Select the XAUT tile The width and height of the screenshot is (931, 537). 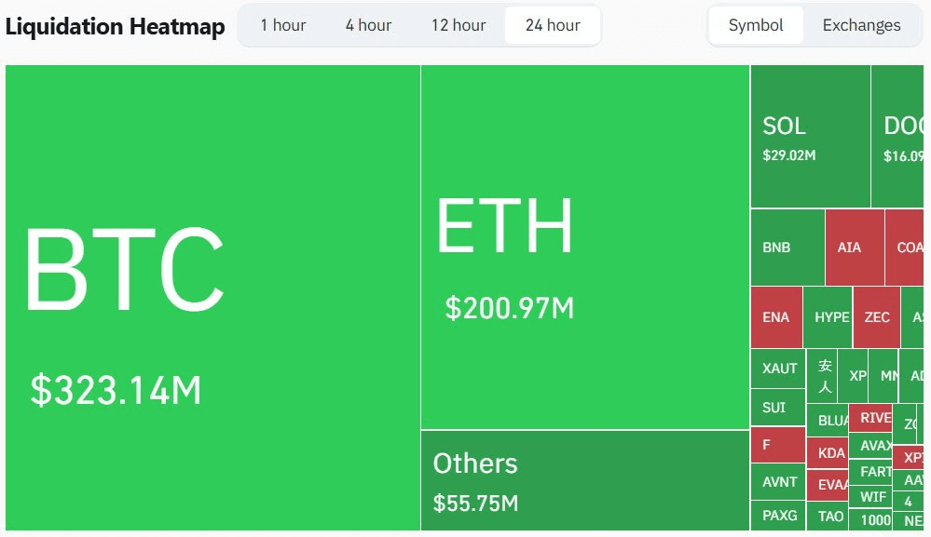777,369
